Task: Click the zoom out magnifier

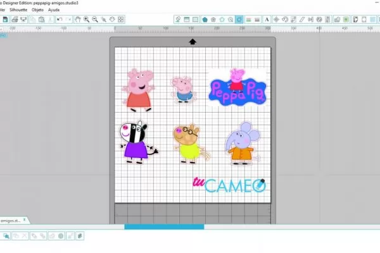Action: tap(95, 20)
